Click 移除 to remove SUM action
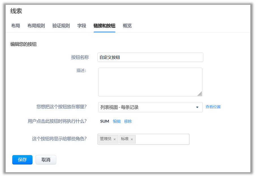Image resolution: width=256 pixels, height=177 pixels. [128, 121]
